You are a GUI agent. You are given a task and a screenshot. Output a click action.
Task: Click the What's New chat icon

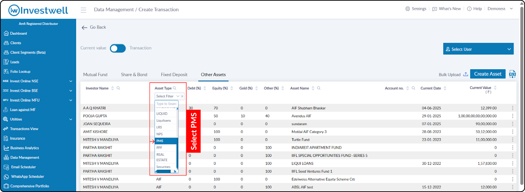click(x=434, y=9)
